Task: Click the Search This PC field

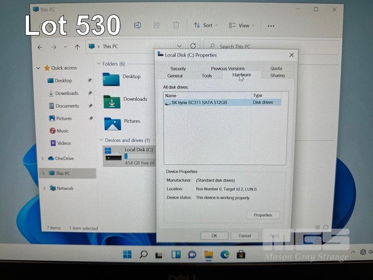Action: click(x=275, y=47)
